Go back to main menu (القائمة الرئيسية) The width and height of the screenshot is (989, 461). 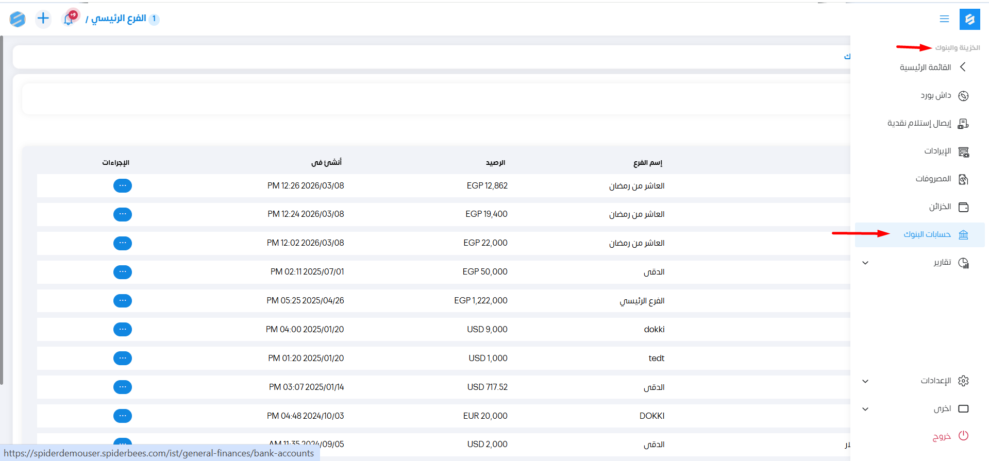(x=925, y=67)
